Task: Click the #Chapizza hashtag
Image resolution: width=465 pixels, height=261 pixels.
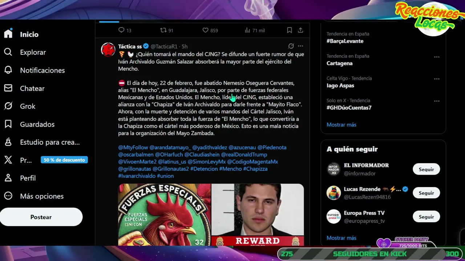Action: (x=255, y=169)
